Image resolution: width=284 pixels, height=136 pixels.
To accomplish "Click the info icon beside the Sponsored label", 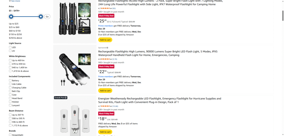I will point(107,48).
